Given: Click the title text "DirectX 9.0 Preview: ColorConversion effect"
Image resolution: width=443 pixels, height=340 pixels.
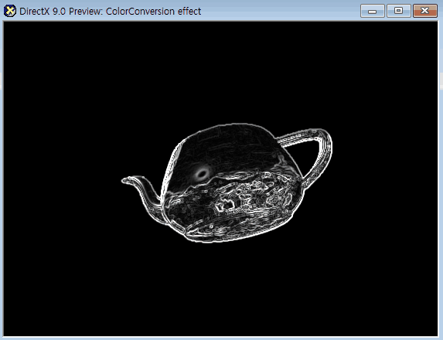Looking at the screenshot, I should pos(111,12).
